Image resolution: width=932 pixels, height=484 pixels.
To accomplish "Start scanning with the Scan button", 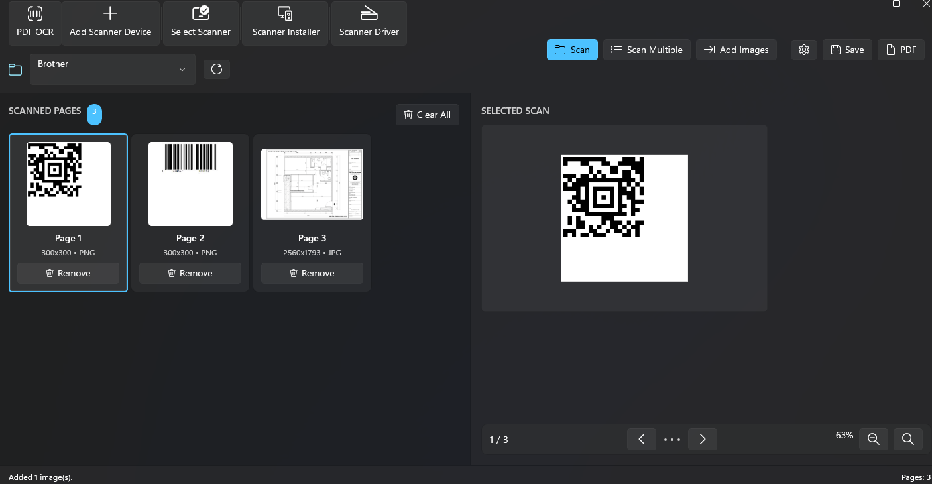I will coord(571,49).
